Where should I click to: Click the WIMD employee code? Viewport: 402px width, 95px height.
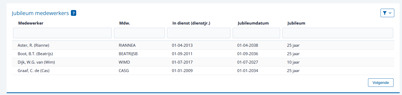pos(125,62)
